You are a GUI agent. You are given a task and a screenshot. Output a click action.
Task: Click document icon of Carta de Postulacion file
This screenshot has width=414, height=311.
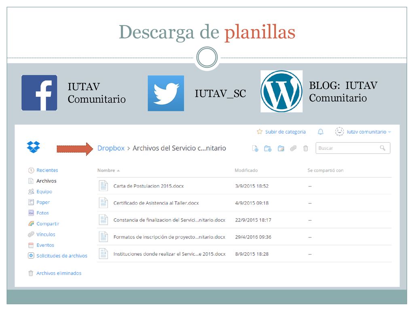[103, 185]
